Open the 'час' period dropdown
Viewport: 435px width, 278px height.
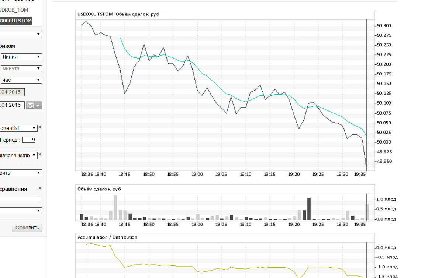click(21, 80)
